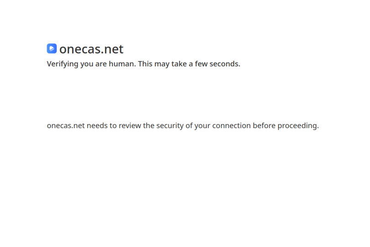
Task: Click the "This may take a few seconds" sentence
Action: pos(189,64)
